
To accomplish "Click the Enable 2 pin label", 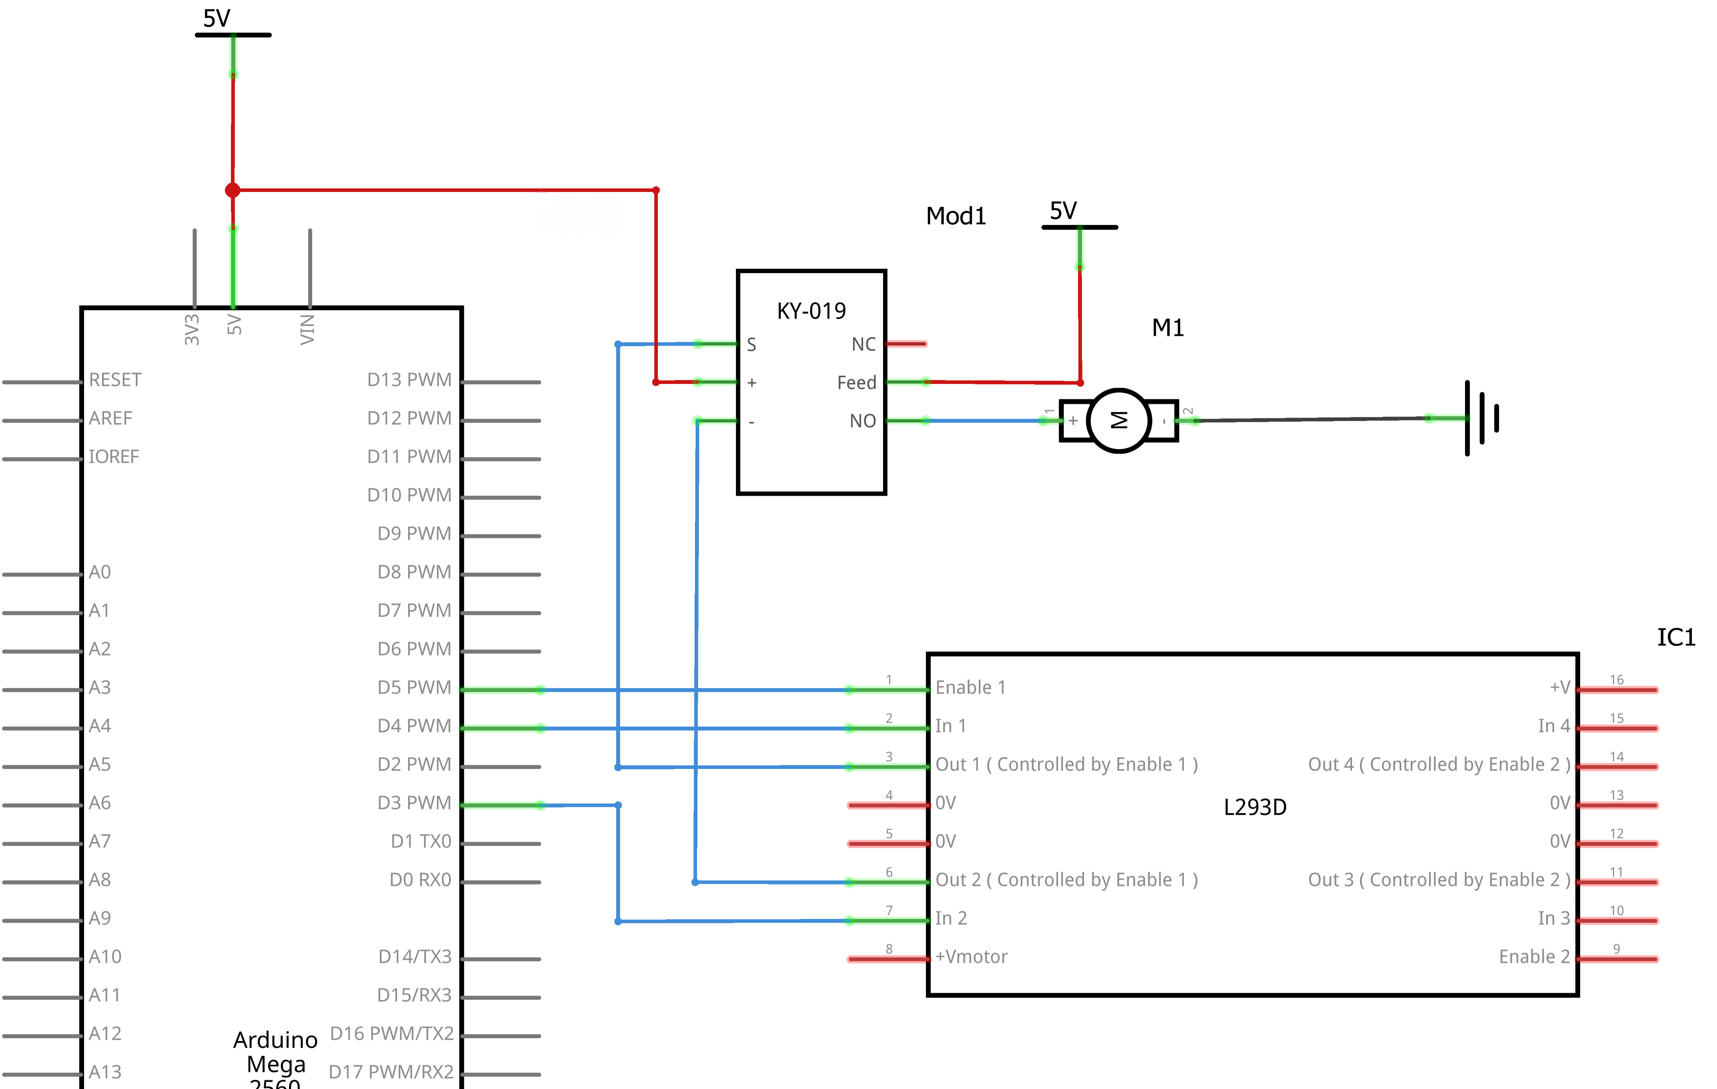I will tap(1535, 957).
